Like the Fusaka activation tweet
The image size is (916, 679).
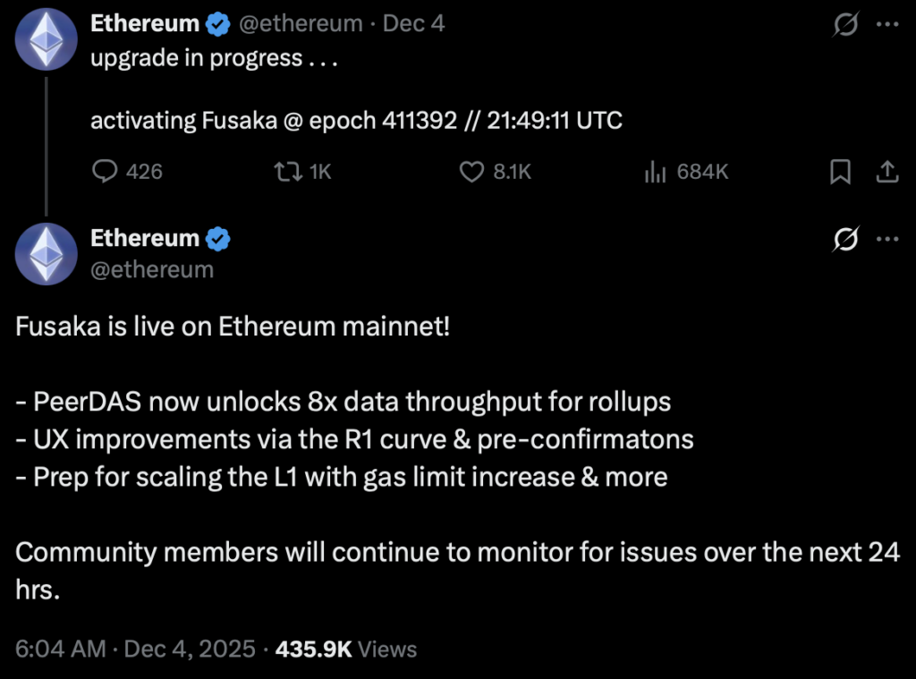[x=471, y=172]
